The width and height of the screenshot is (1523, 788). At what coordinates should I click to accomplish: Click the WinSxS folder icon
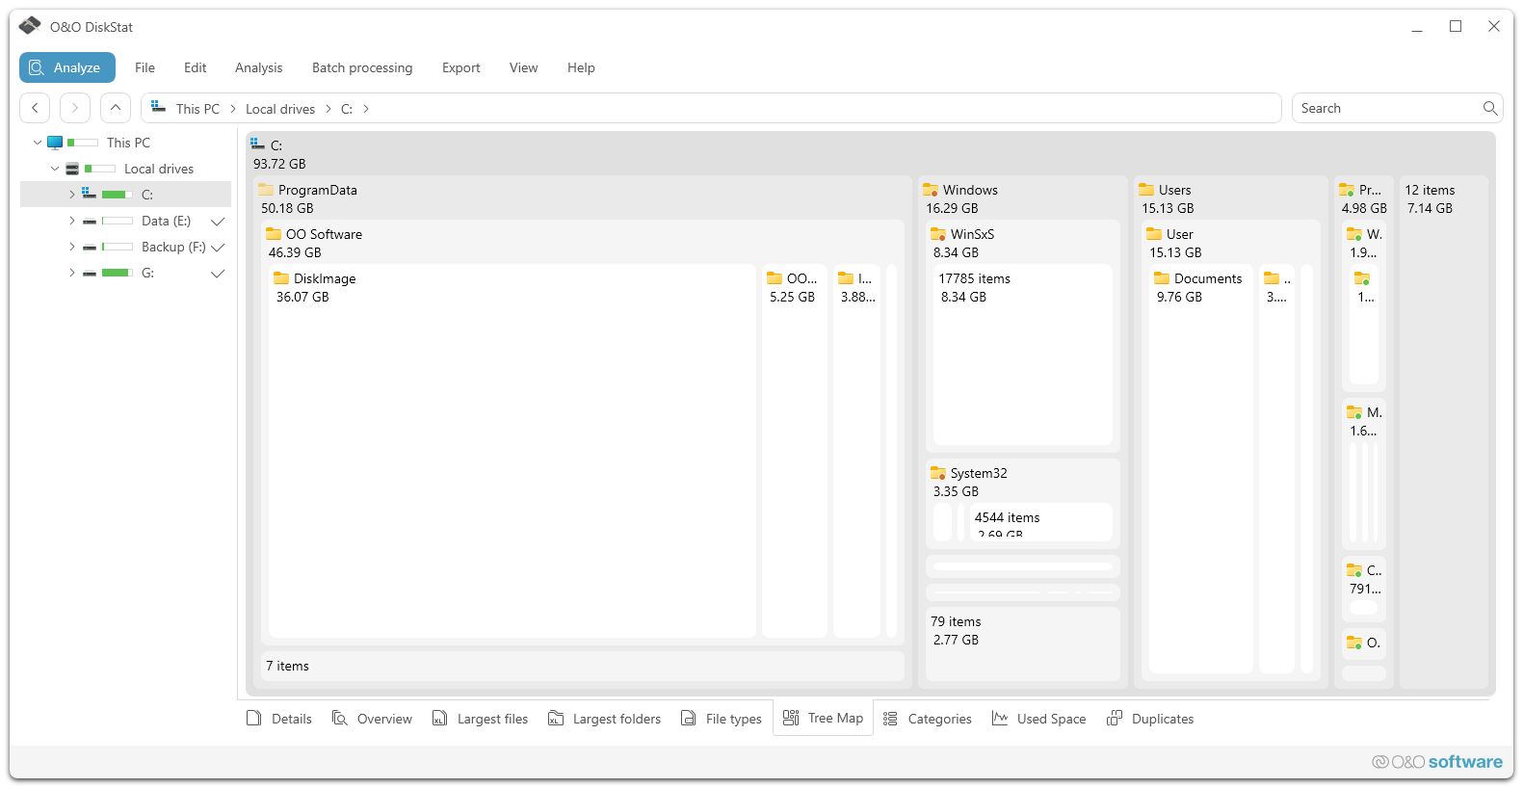(938, 234)
